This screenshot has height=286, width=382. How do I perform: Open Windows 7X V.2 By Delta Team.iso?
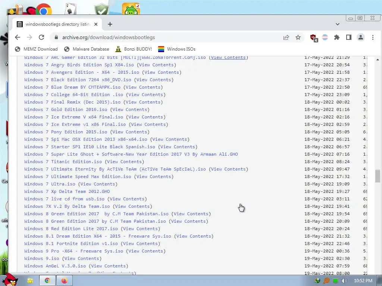(x=67, y=206)
